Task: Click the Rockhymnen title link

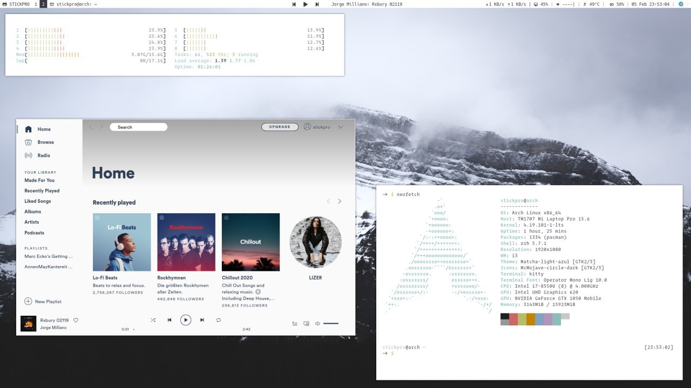Action: tap(171, 278)
